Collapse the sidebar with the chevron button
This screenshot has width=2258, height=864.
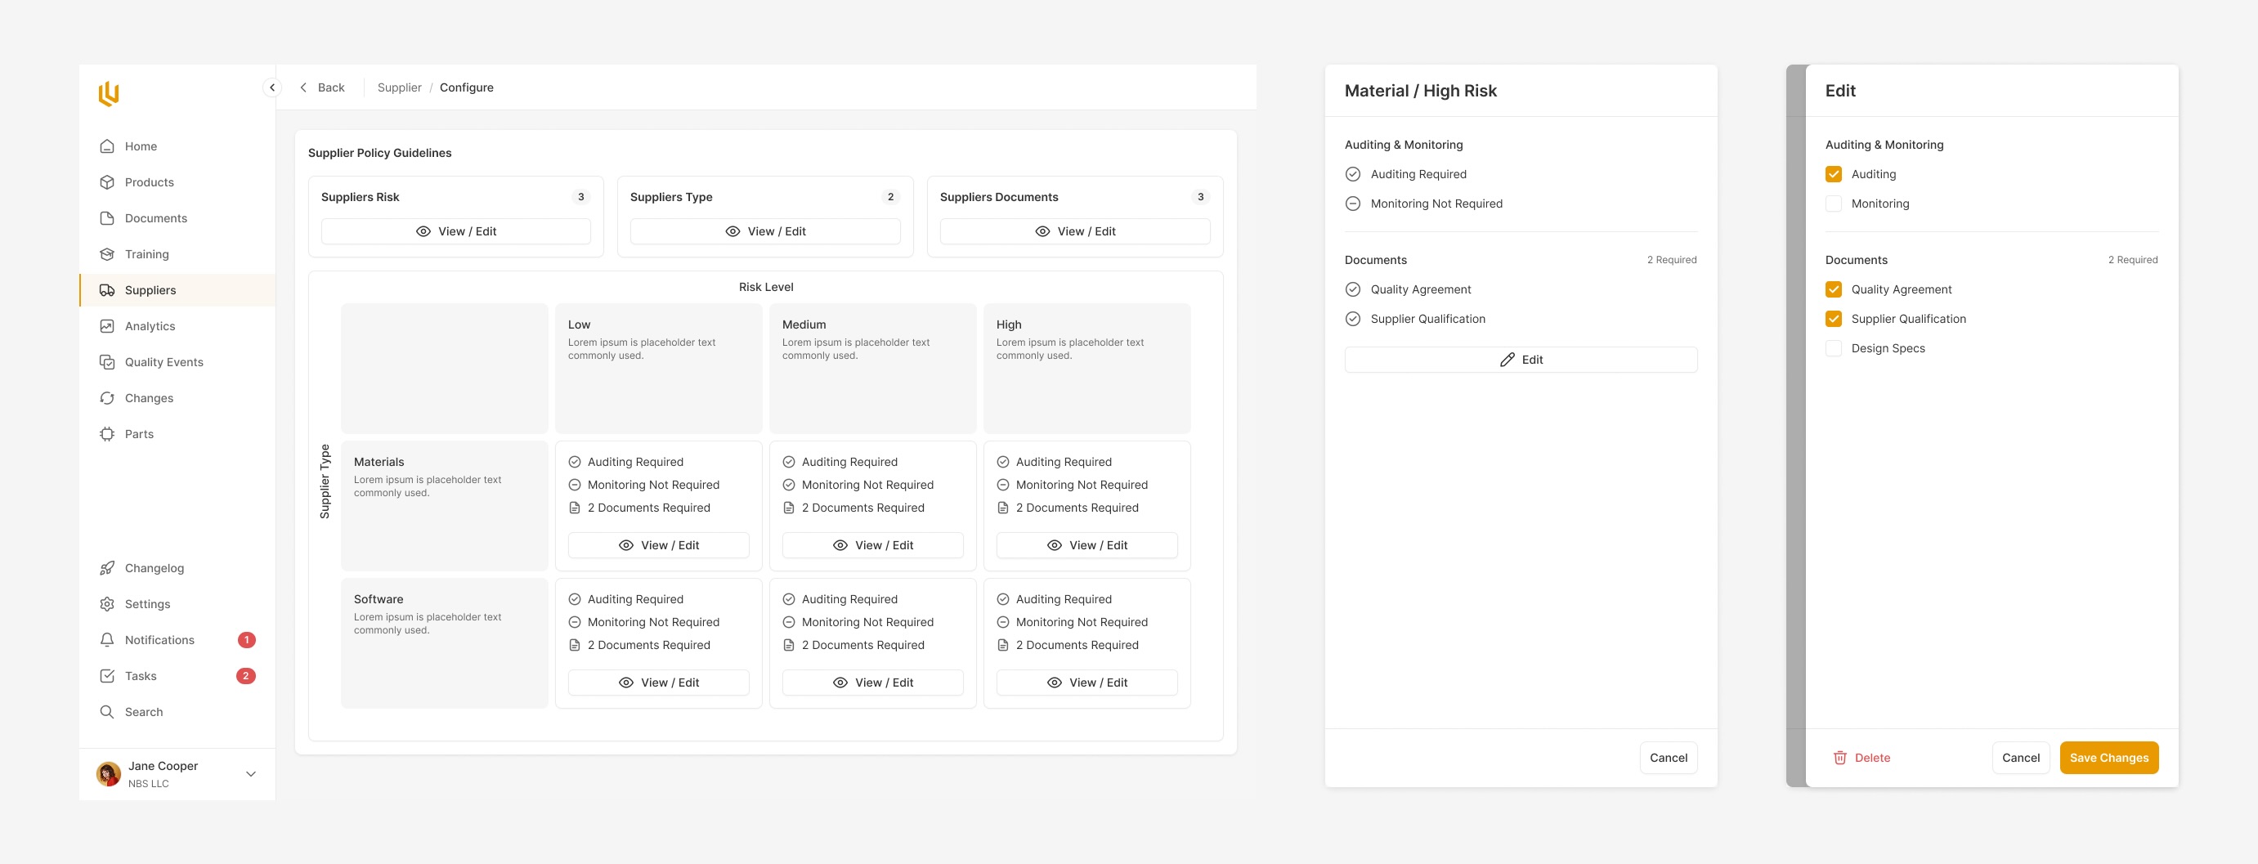pos(271,87)
